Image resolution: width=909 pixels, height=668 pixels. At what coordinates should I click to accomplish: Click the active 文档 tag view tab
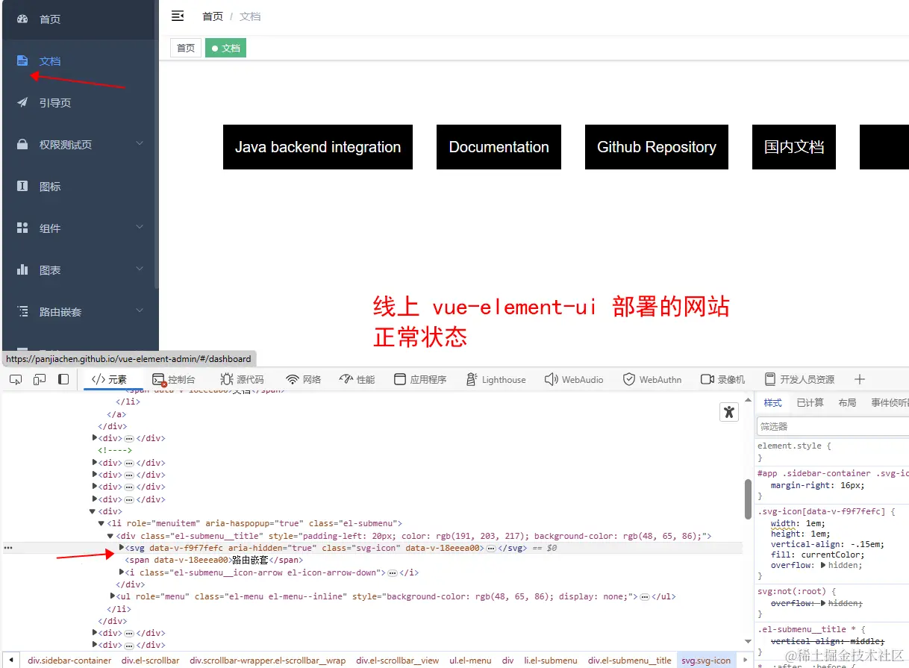pyautogui.click(x=225, y=49)
